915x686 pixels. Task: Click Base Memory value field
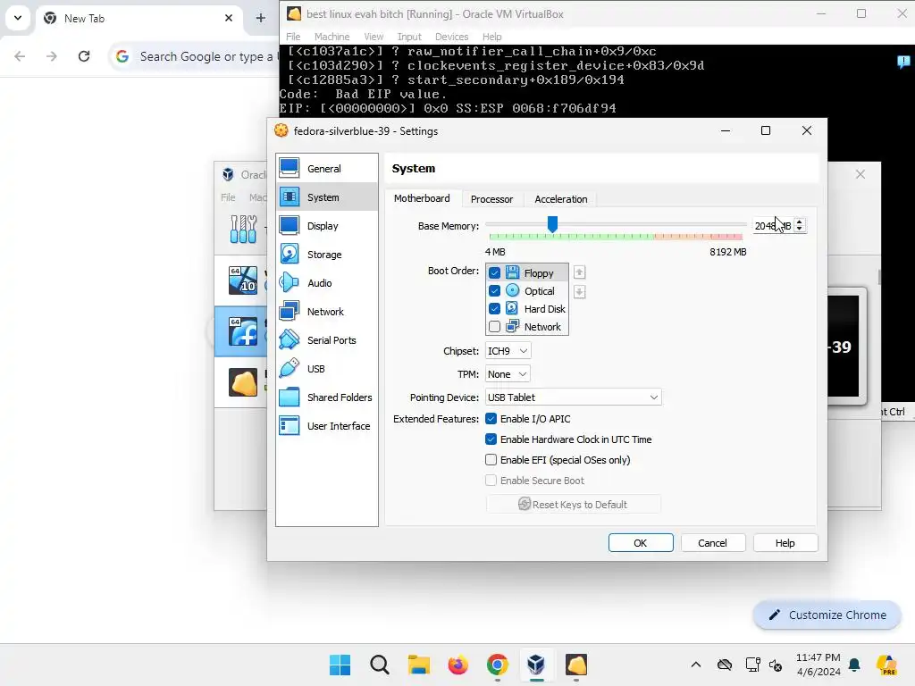(773, 226)
